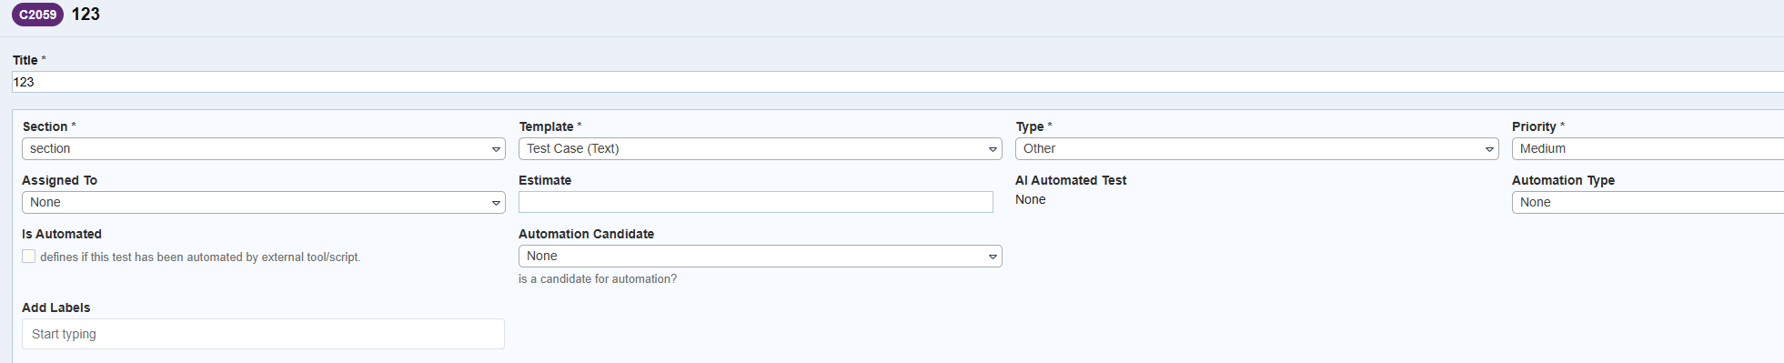
Task: Open the Assigned To dropdown
Action: (x=264, y=202)
